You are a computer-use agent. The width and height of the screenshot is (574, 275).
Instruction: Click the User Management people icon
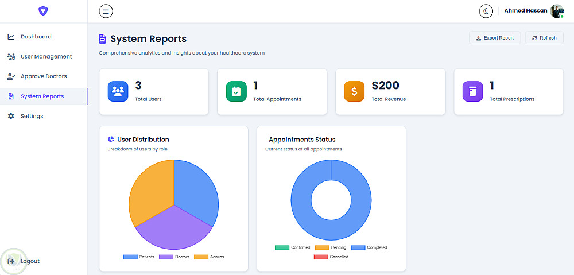pos(11,57)
